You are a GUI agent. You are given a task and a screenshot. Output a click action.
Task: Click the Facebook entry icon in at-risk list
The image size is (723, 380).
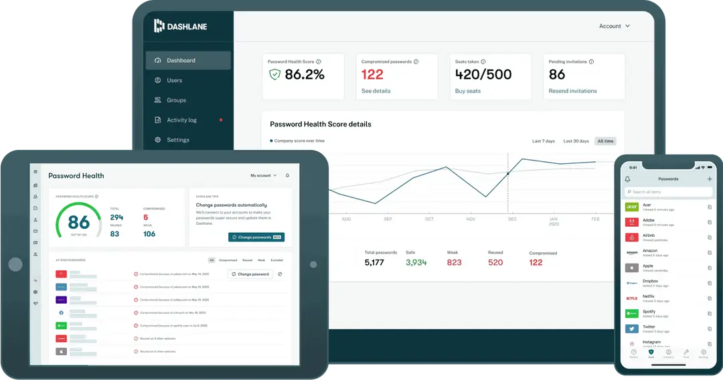click(62, 312)
